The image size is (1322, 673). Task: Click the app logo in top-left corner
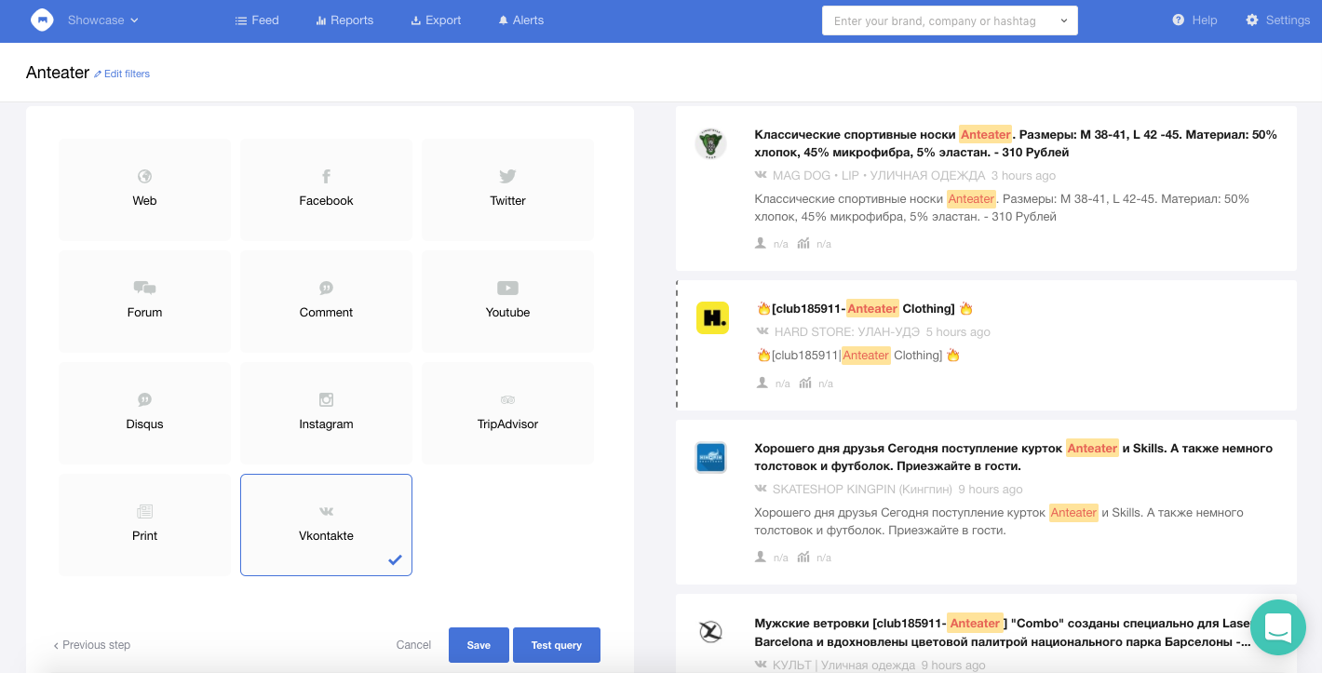pyautogui.click(x=42, y=20)
